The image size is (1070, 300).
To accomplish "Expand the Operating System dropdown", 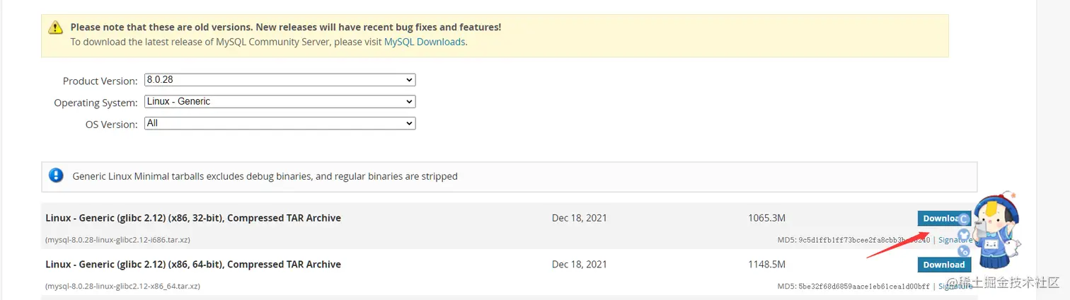I will pos(280,102).
